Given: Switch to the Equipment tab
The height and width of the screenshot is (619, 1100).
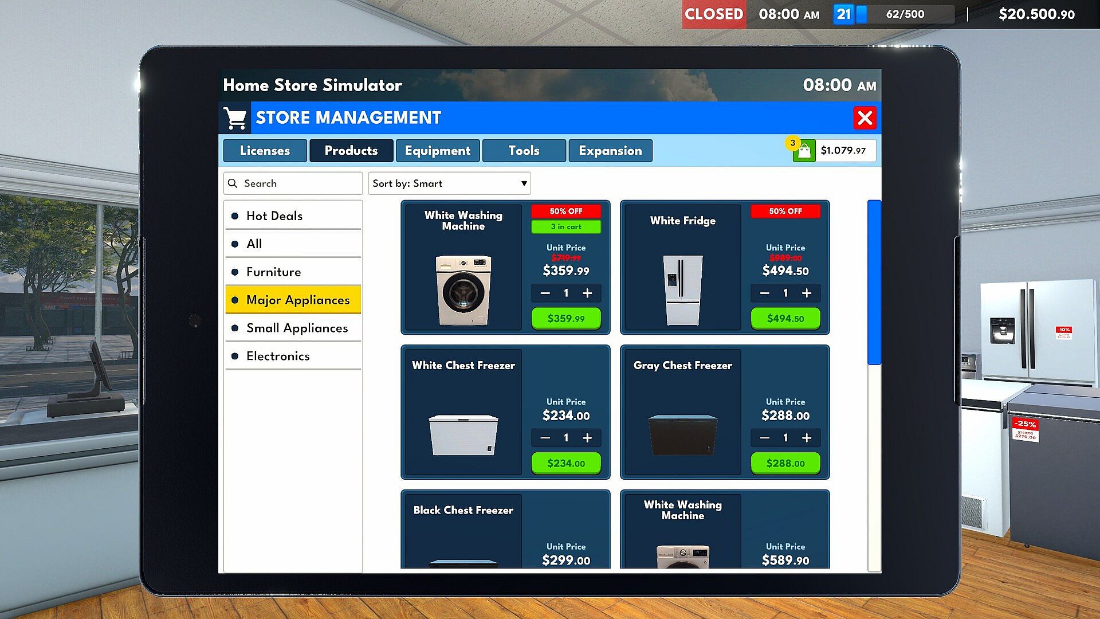Looking at the screenshot, I should click(x=438, y=151).
